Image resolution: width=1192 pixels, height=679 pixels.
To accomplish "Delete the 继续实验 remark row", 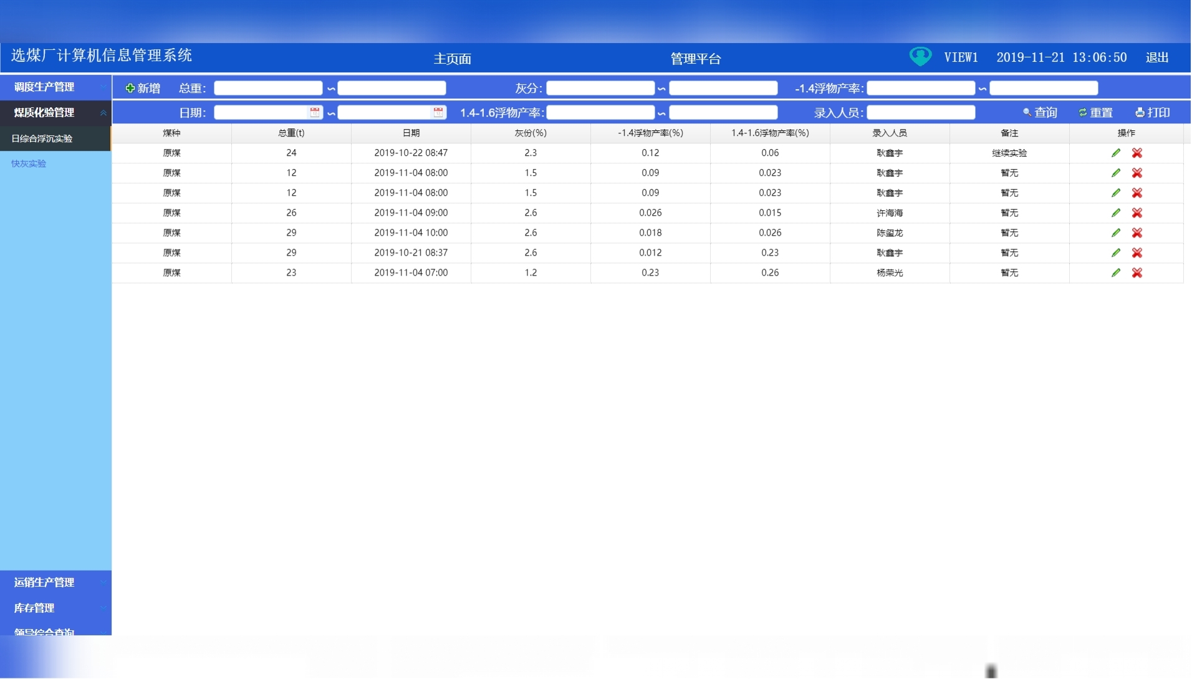I will coord(1138,153).
